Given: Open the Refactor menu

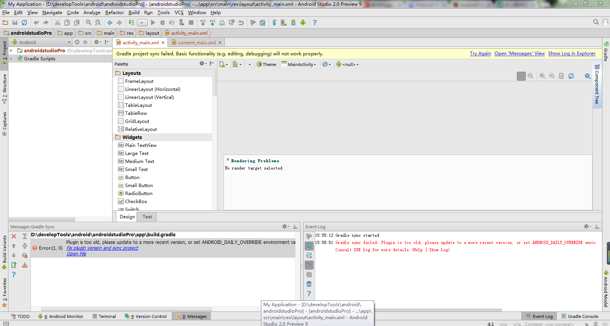Looking at the screenshot, I should coord(114,13).
